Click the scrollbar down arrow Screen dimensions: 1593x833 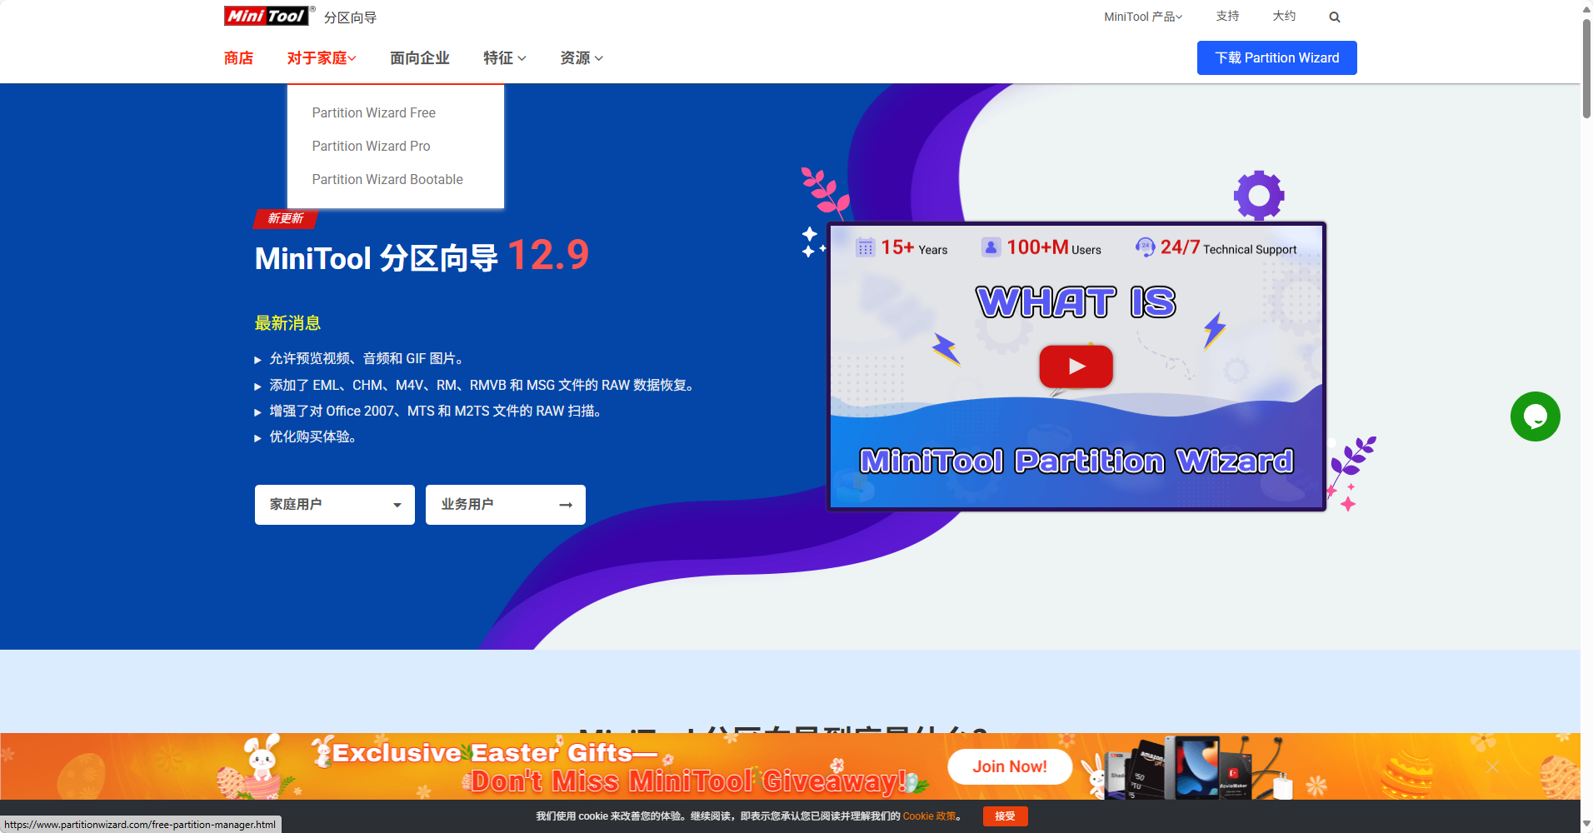pyautogui.click(x=1586, y=825)
